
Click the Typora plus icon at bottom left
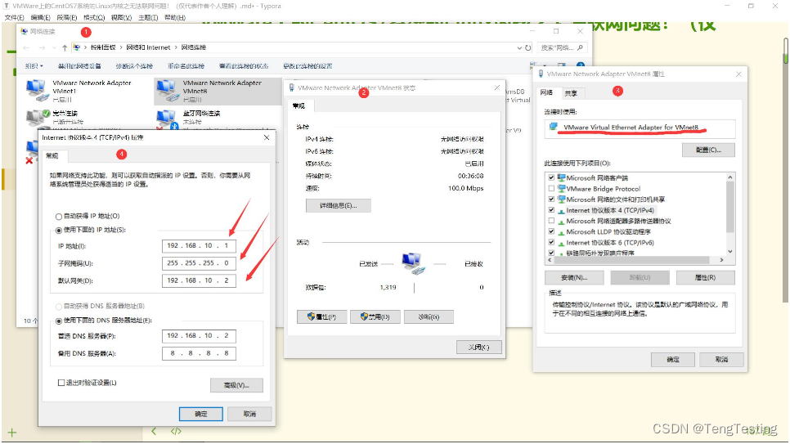[12, 433]
